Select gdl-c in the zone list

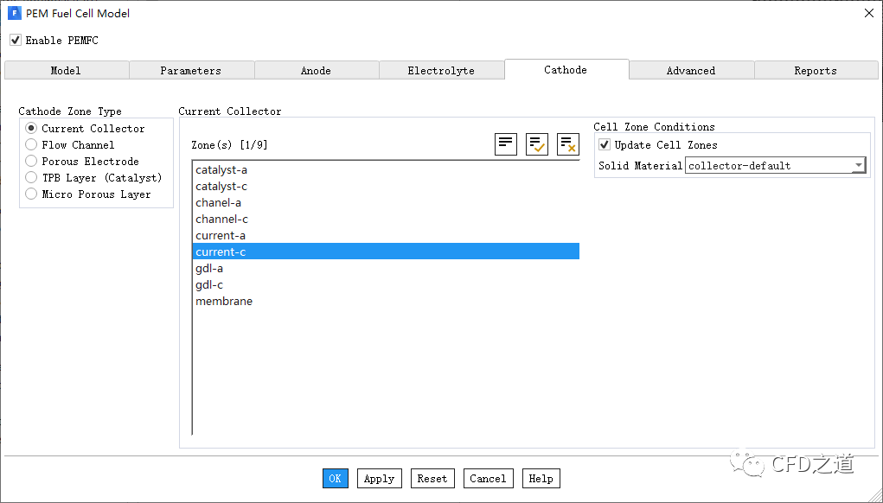coord(209,285)
